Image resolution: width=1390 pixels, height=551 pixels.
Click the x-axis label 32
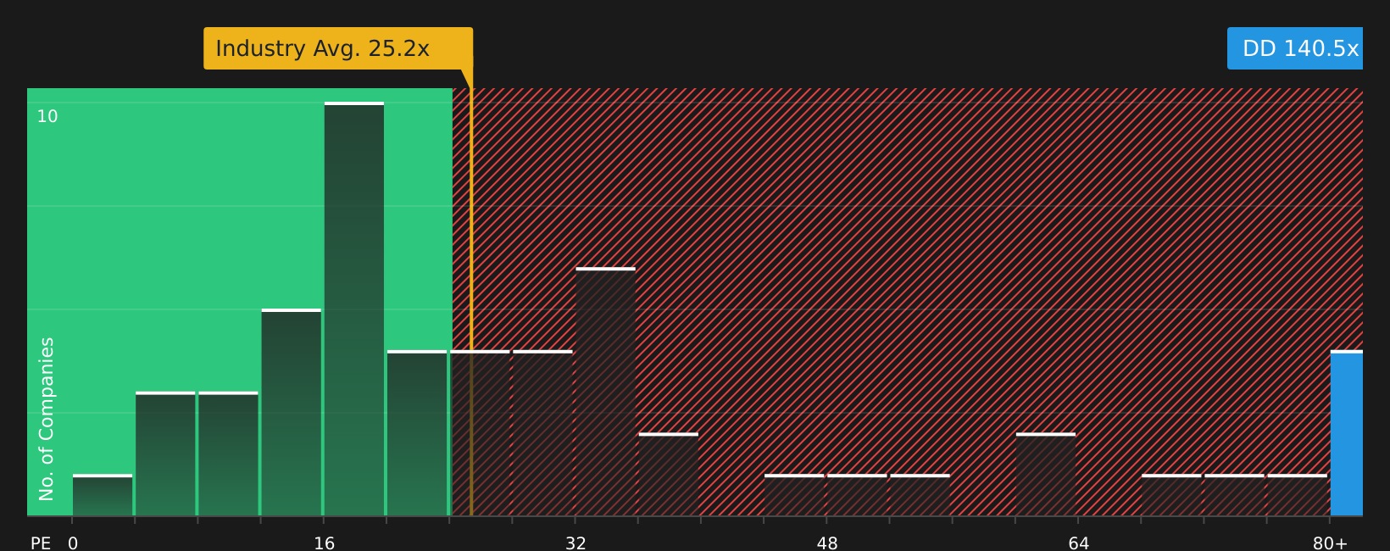[x=575, y=543]
